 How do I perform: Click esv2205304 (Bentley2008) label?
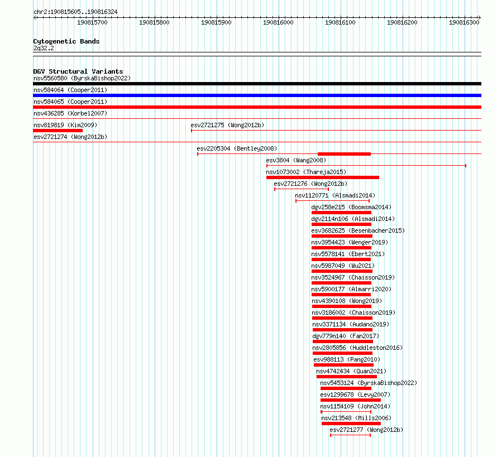pyautogui.click(x=237, y=148)
